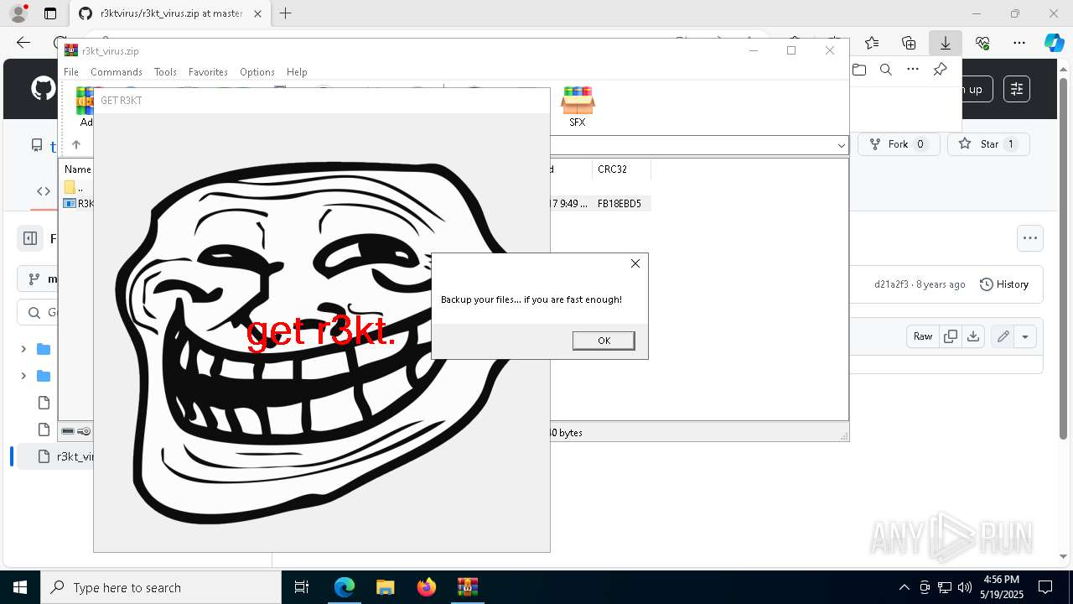Expand the edit options dropdown arrow
Screen dimensions: 1073x604
[x=1025, y=336]
